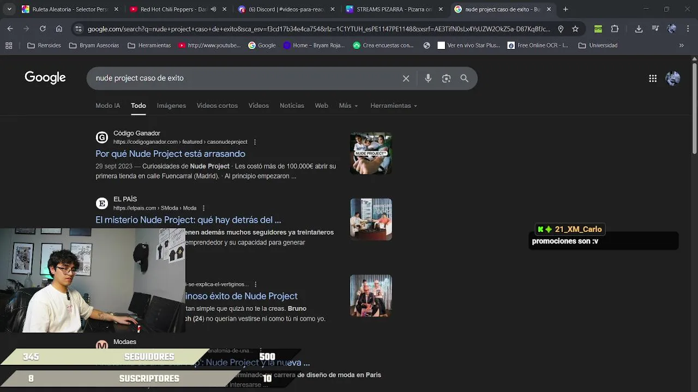
Task: Open the Chrome downloads panel
Action: (x=639, y=29)
